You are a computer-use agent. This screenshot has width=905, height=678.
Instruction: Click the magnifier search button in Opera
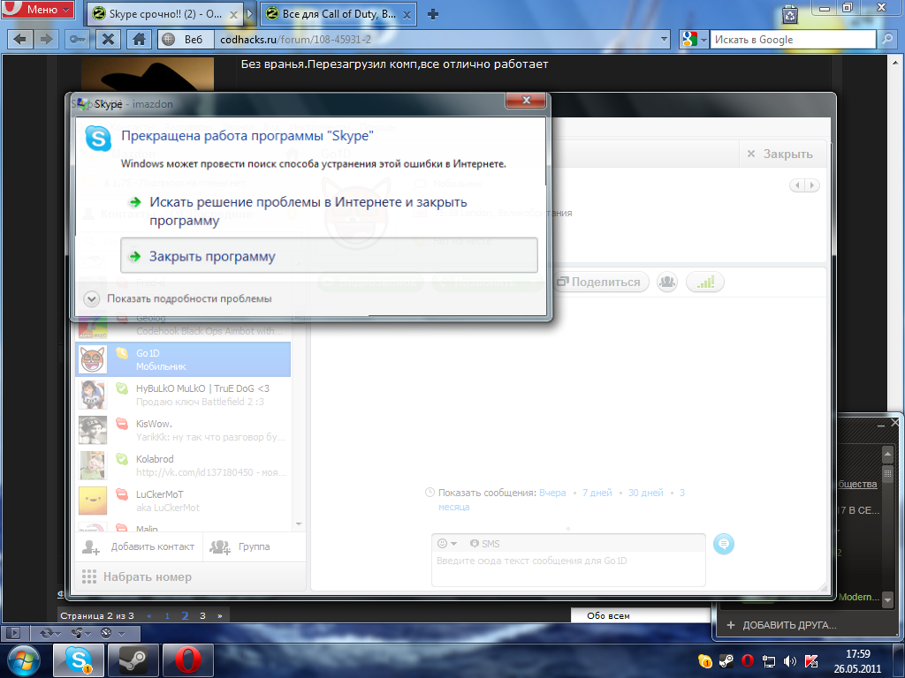(x=886, y=39)
